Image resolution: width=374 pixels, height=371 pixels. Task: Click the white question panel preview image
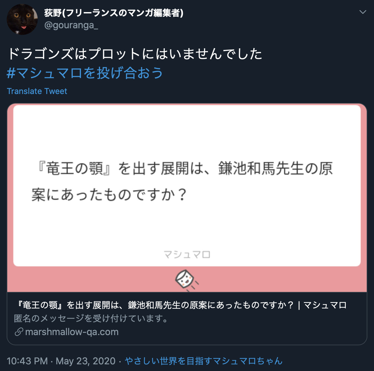[x=187, y=185]
